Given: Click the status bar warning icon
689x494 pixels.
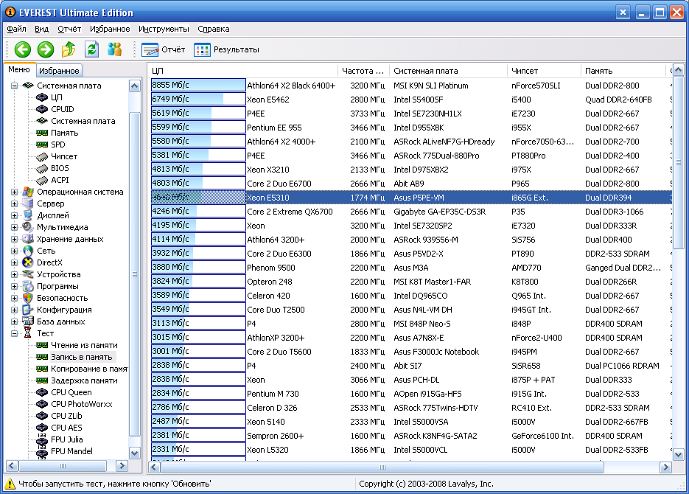Looking at the screenshot, I should click(x=10, y=484).
